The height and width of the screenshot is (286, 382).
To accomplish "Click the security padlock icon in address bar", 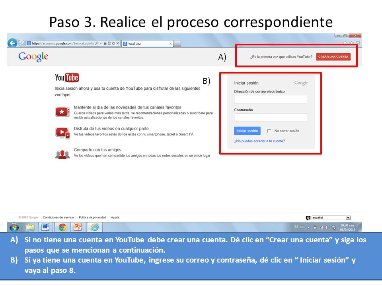I will pos(105,43).
